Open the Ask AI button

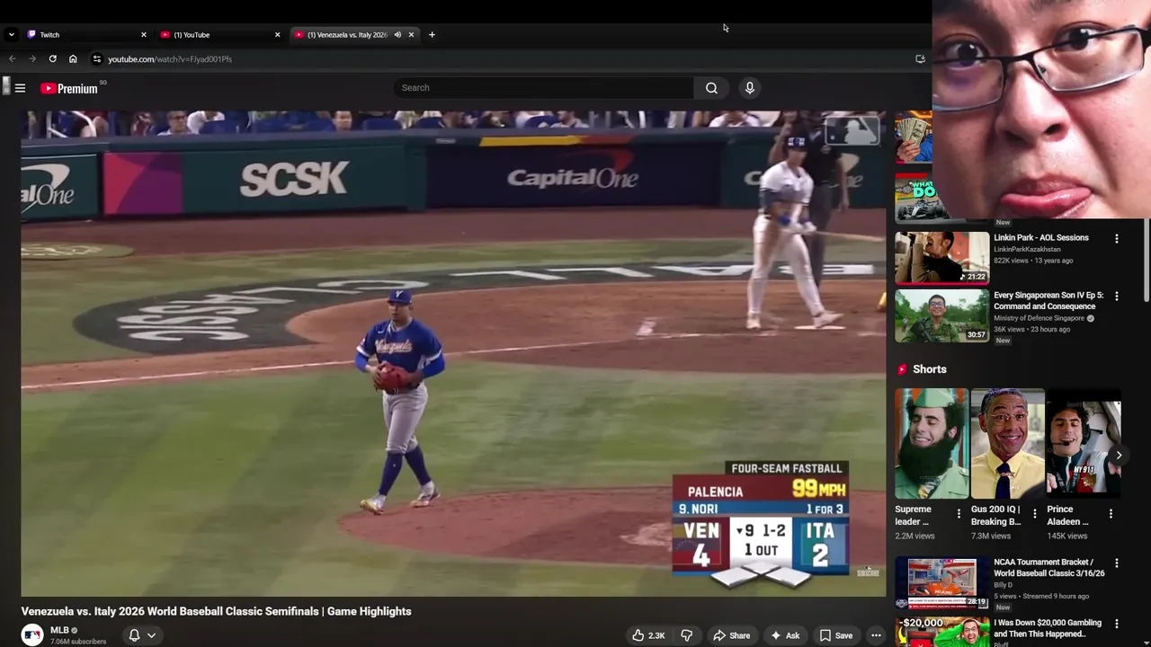(x=784, y=635)
